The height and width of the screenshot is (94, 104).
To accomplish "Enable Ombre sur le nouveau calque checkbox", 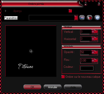I will (63, 77).
